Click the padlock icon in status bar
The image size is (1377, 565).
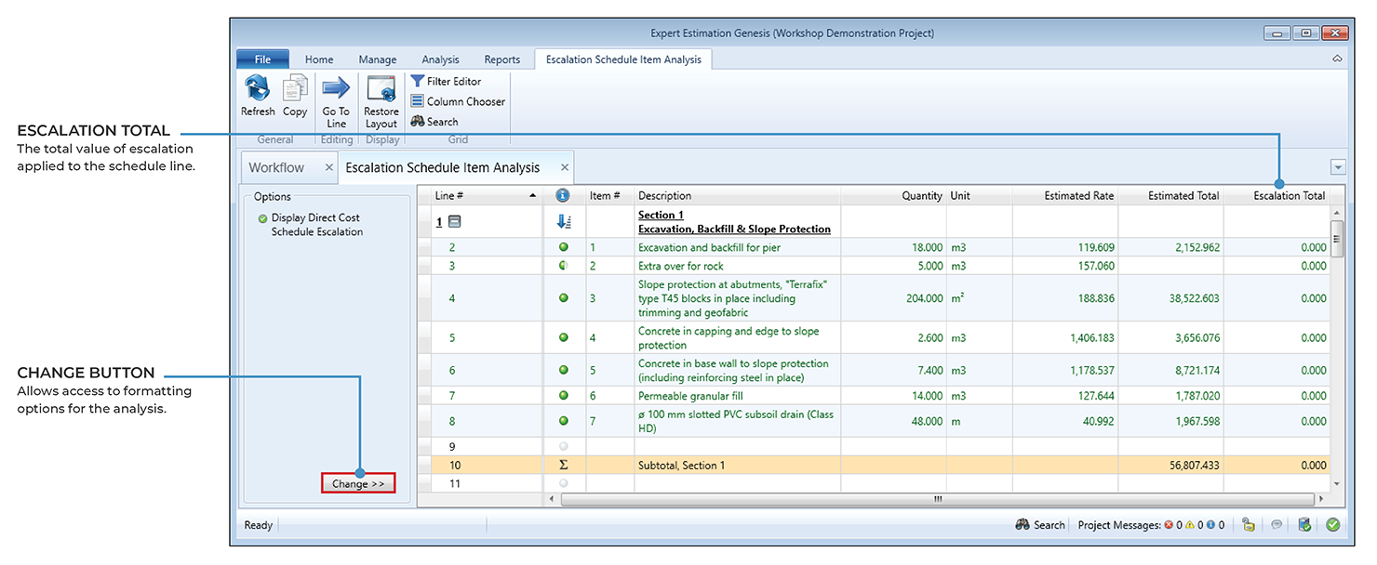[x=1248, y=525]
